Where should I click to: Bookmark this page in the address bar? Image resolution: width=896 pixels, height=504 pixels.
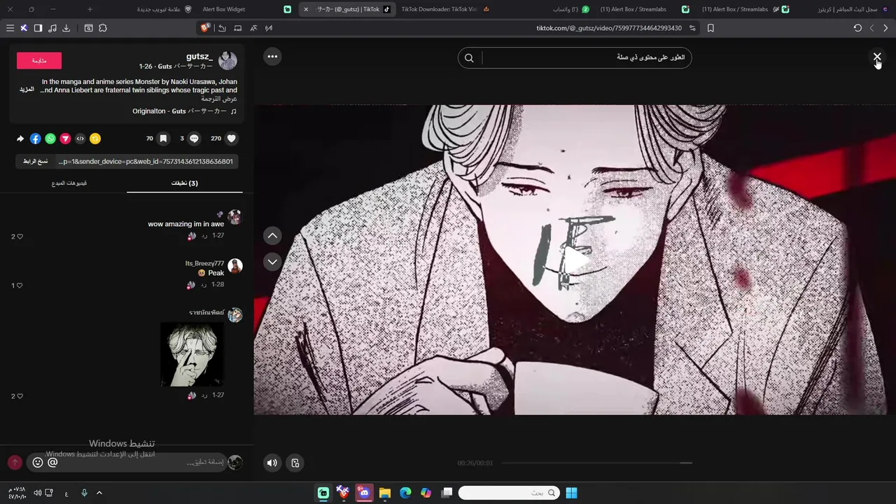tap(710, 28)
